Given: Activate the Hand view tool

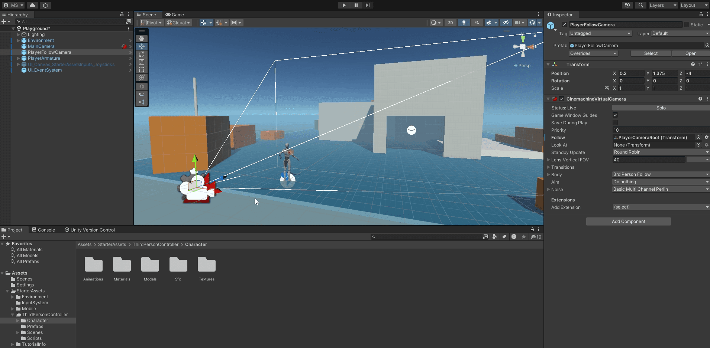Looking at the screenshot, I should (141, 38).
